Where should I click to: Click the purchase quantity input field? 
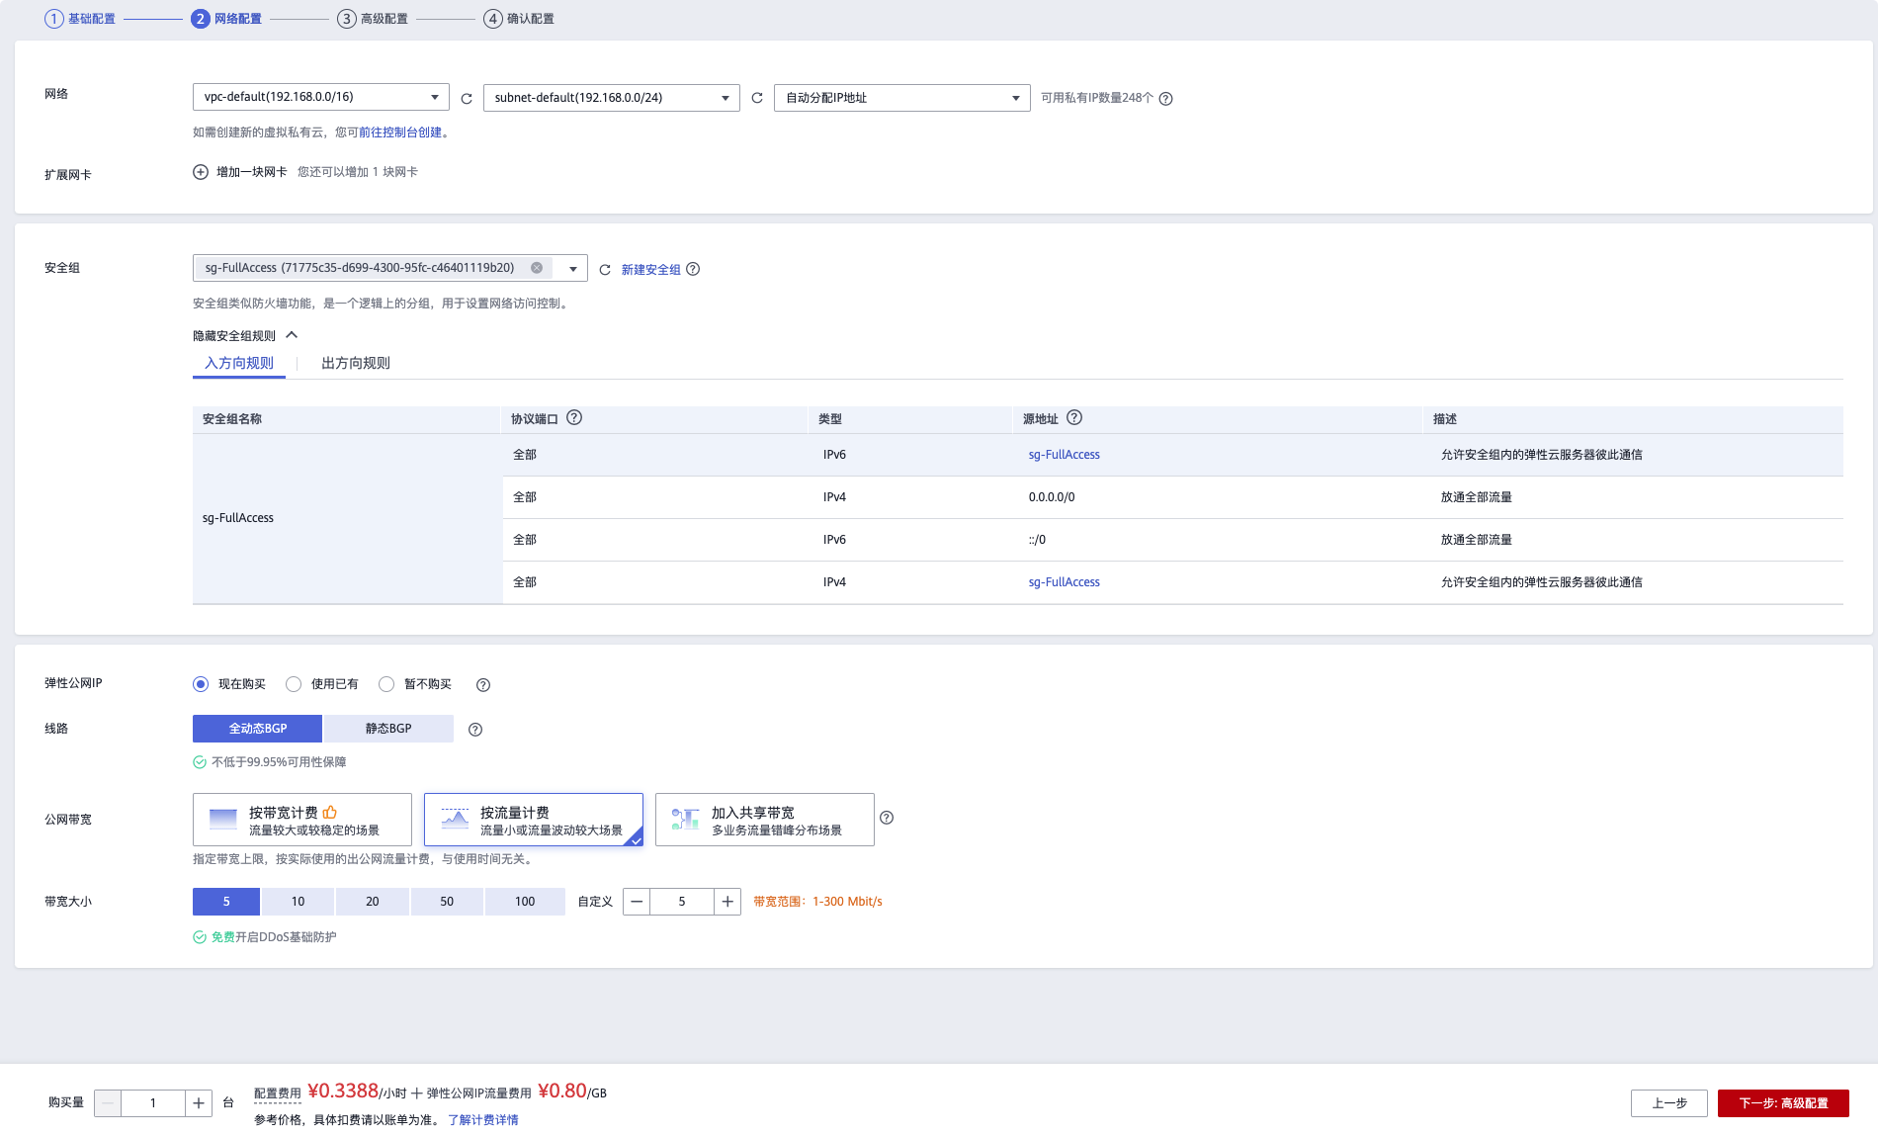[153, 1103]
